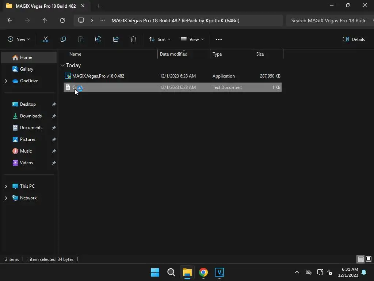The image size is (374, 281).
Task: Click the Copy icon in toolbar
Action: (x=63, y=40)
